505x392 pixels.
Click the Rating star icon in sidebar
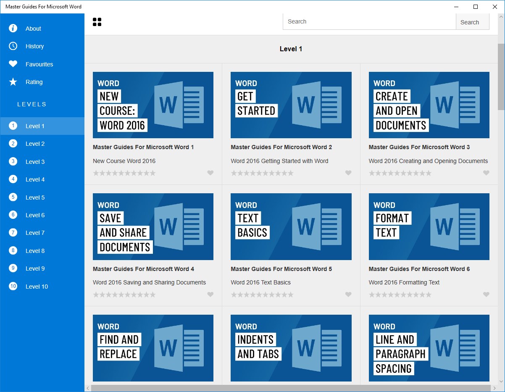point(13,82)
